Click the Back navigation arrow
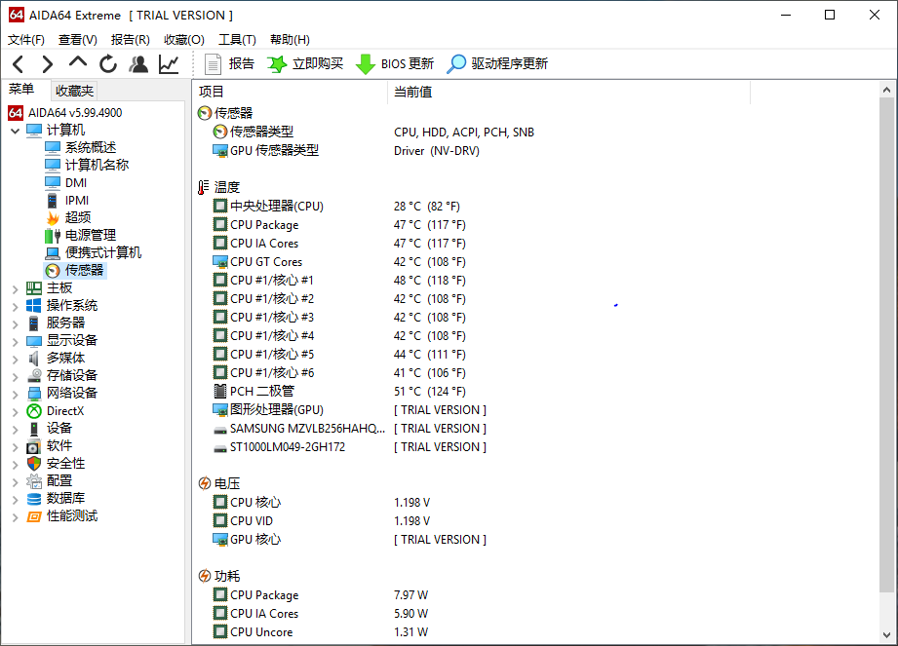The image size is (898, 646). 19,64
